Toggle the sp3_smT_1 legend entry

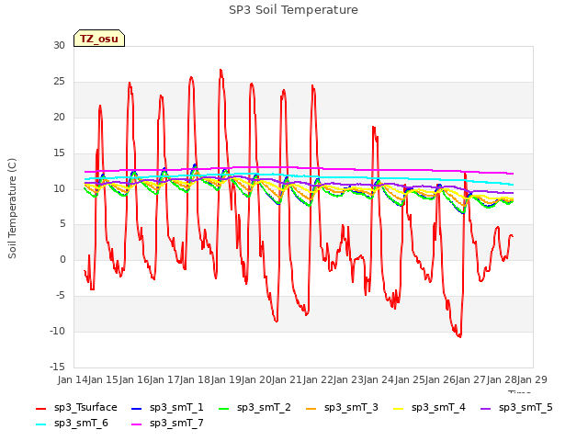(167, 407)
